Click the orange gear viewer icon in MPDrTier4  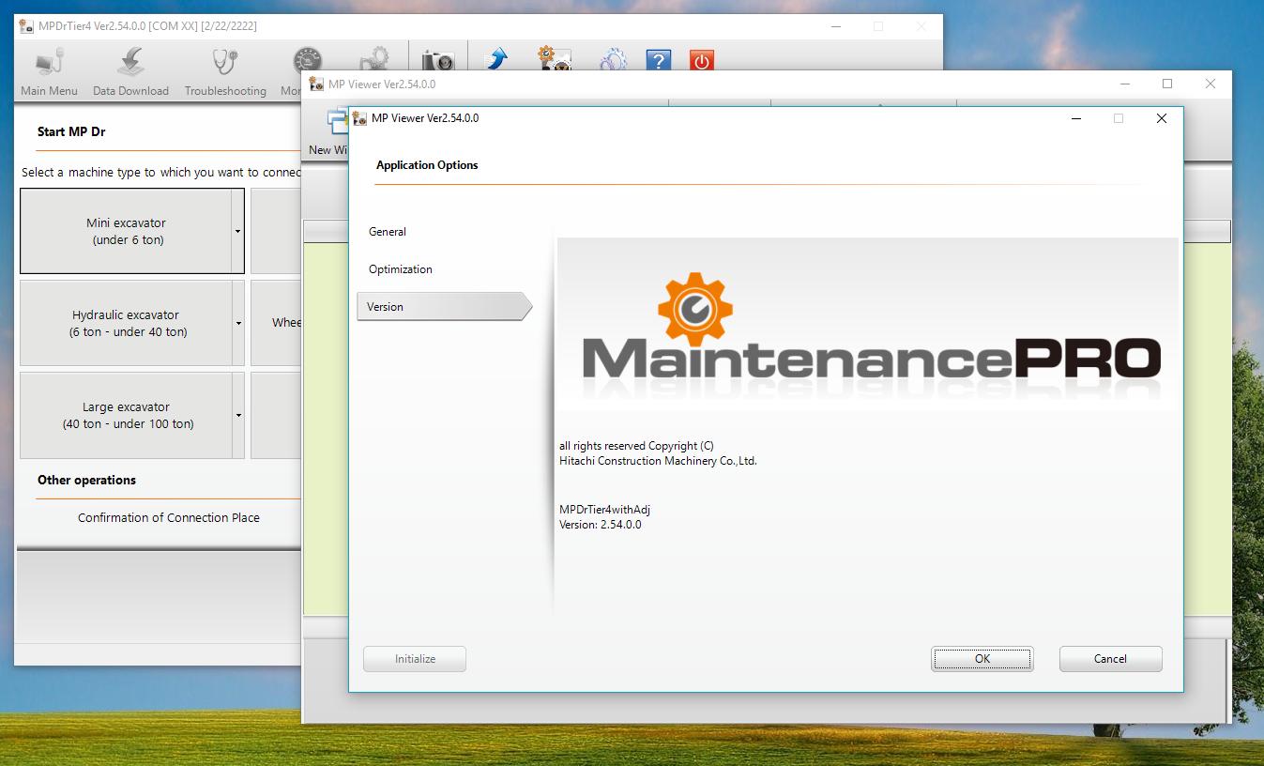tap(554, 59)
